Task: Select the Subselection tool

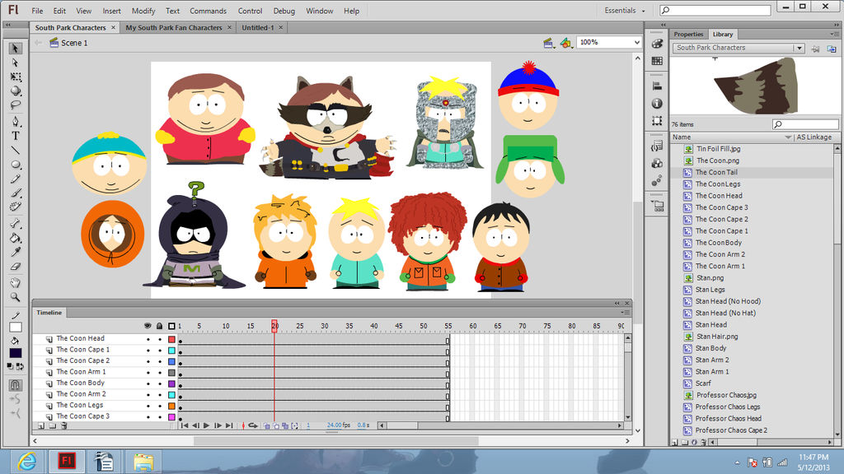Action: [16, 63]
